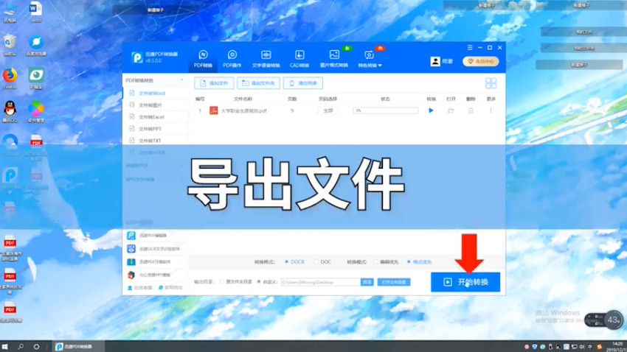Delete the listed PDF using trash icon
627x352 pixels.
point(471,110)
